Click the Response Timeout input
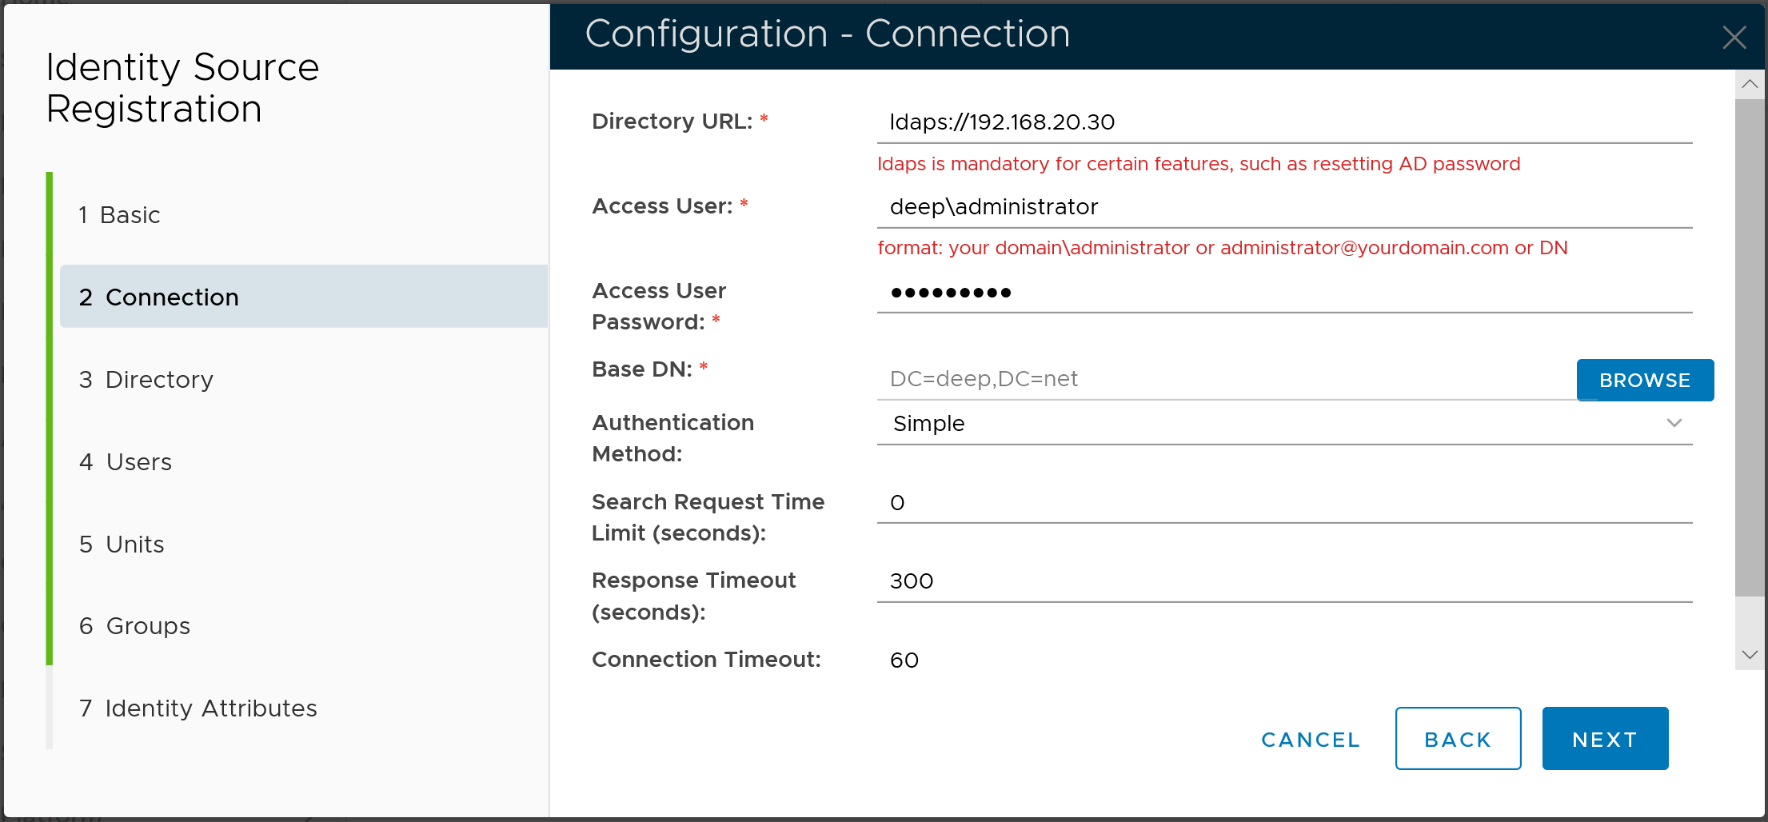The width and height of the screenshot is (1768, 822). [x=1284, y=581]
